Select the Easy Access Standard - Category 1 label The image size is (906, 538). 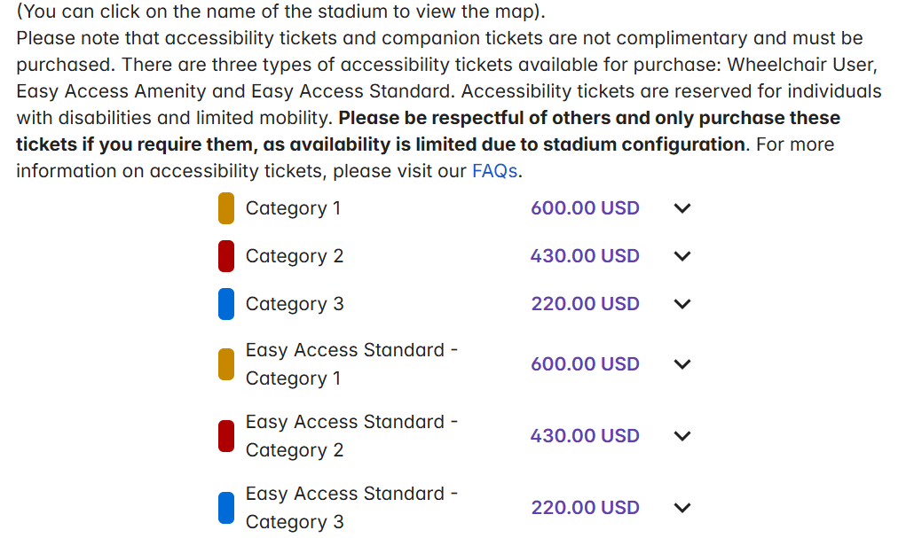351,364
